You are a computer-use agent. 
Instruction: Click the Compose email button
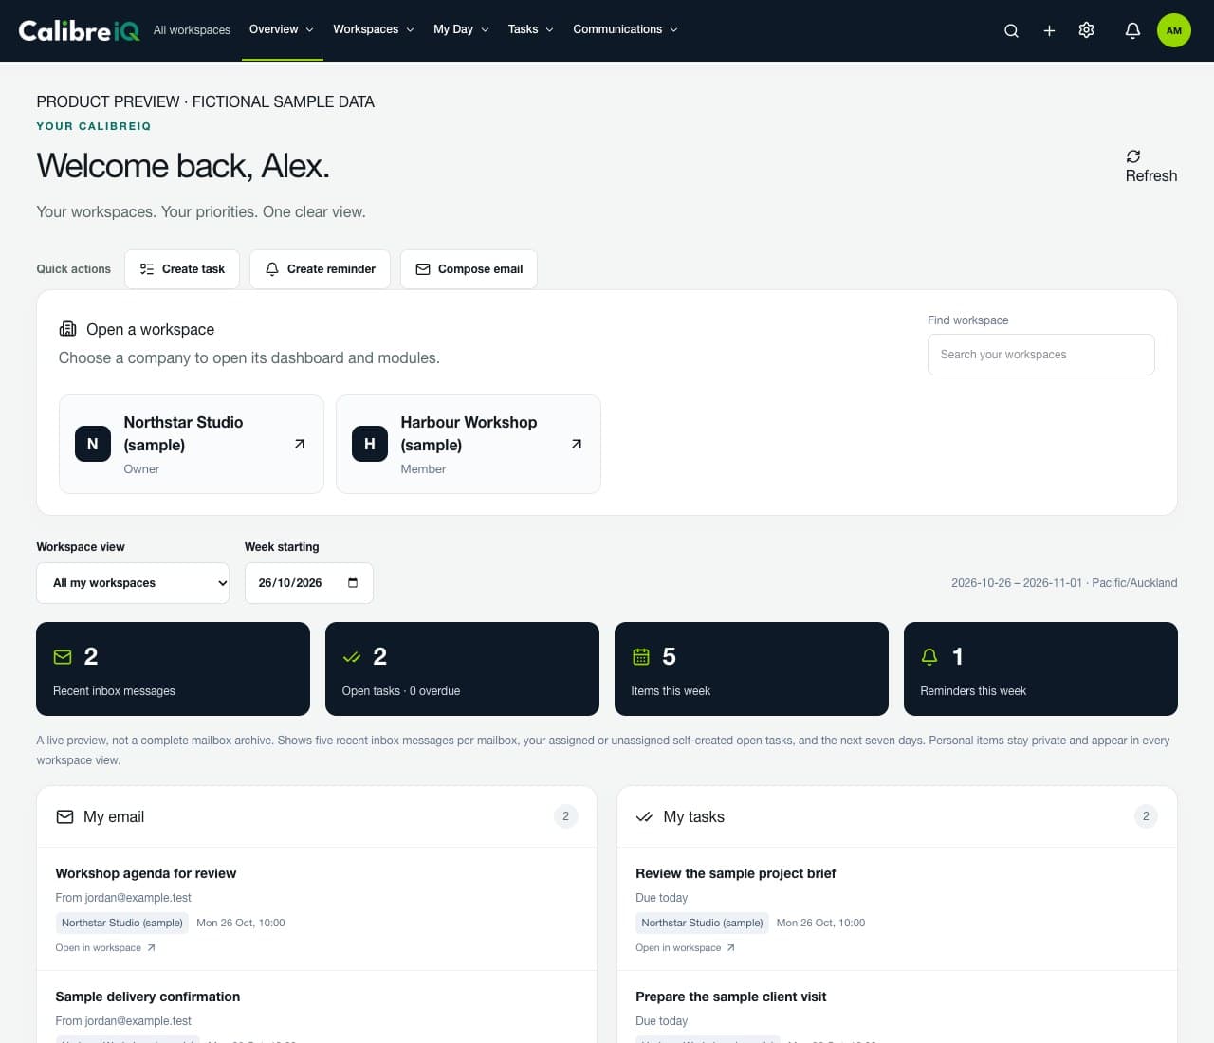pos(469,269)
